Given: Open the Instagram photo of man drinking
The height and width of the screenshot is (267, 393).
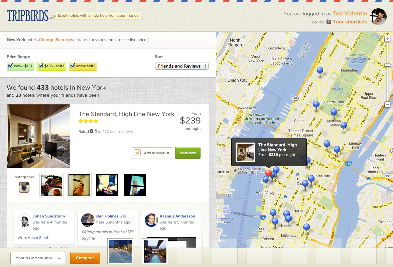Looking at the screenshot, I should (79, 185).
